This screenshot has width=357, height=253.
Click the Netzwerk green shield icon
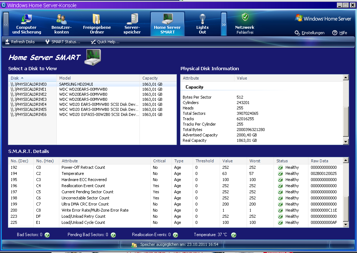(245, 17)
